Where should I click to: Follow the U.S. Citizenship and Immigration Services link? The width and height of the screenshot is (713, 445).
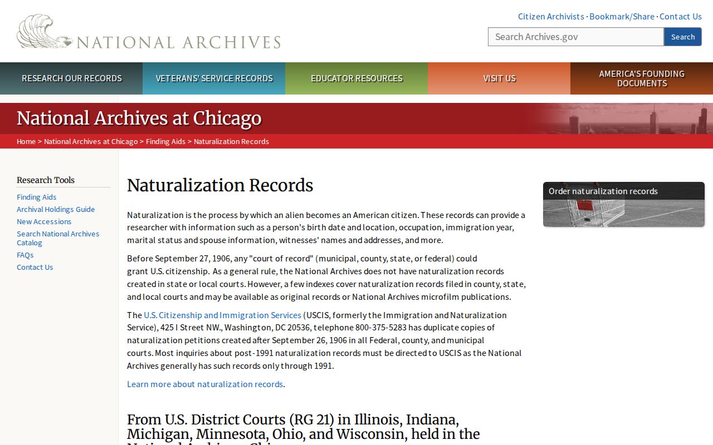tap(222, 315)
